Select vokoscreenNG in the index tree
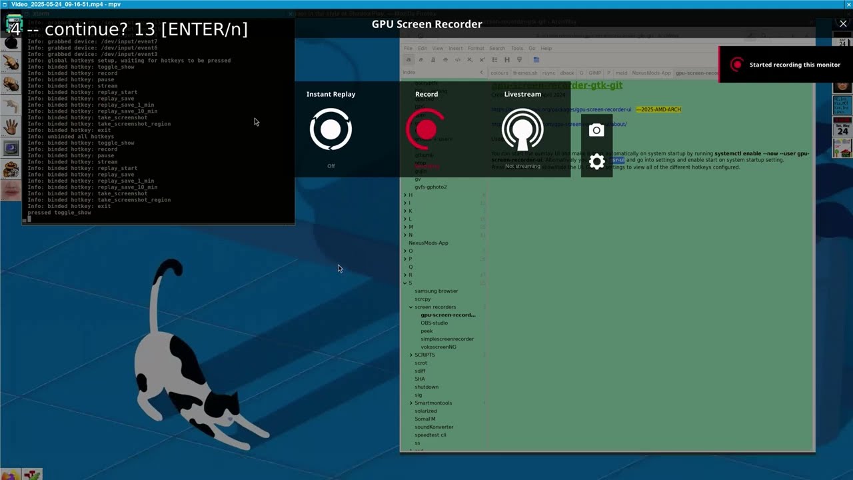This screenshot has height=480, width=853. [438, 347]
